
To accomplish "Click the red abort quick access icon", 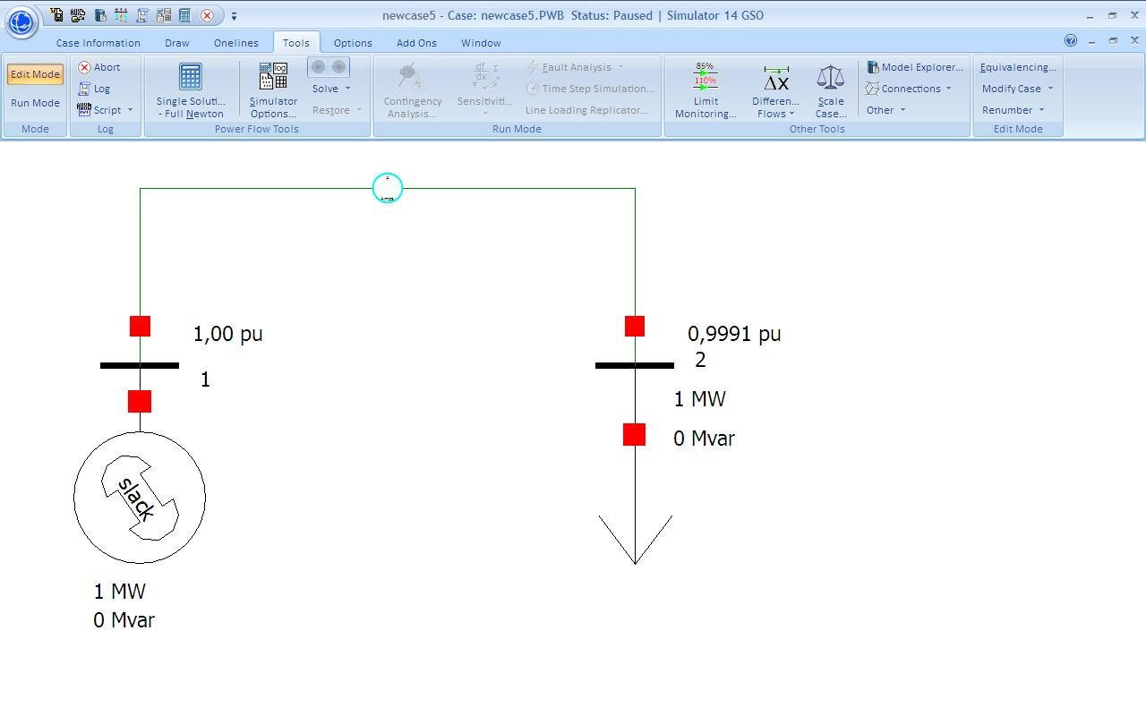I will tap(207, 15).
